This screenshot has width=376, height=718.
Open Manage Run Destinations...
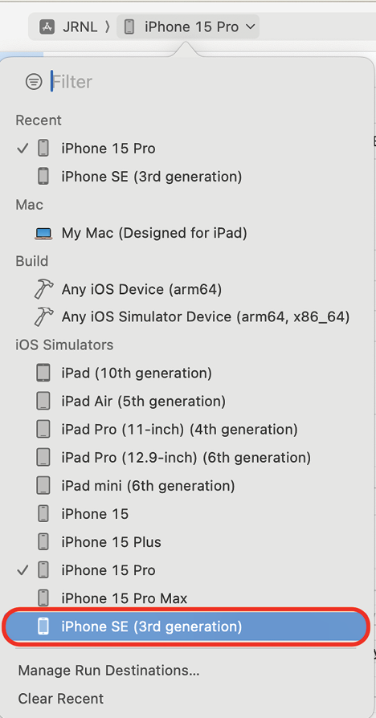[x=108, y=671]
